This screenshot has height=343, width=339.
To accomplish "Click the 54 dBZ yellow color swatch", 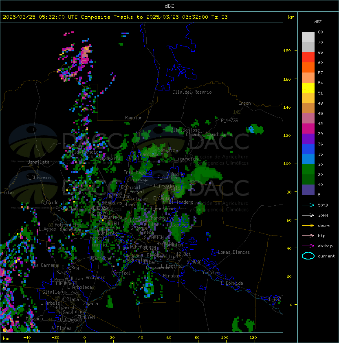I will click(x=308, y=88).
